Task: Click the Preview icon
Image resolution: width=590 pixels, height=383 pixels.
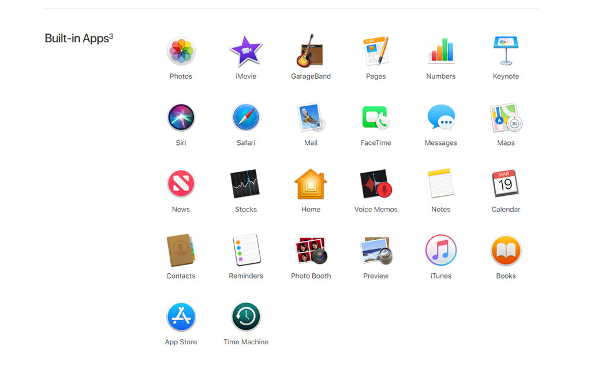Action: tap(376, 250)
